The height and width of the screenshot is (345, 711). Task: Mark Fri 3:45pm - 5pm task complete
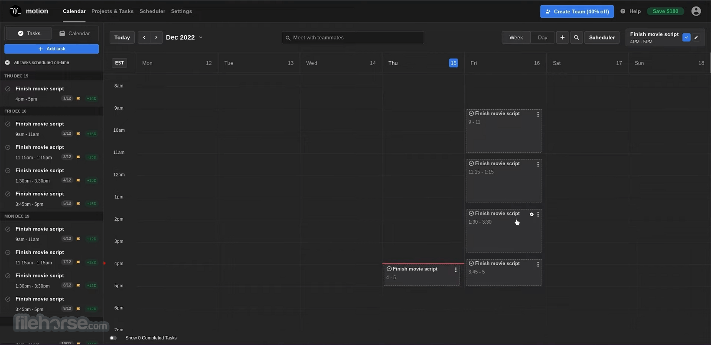(8, 194)
